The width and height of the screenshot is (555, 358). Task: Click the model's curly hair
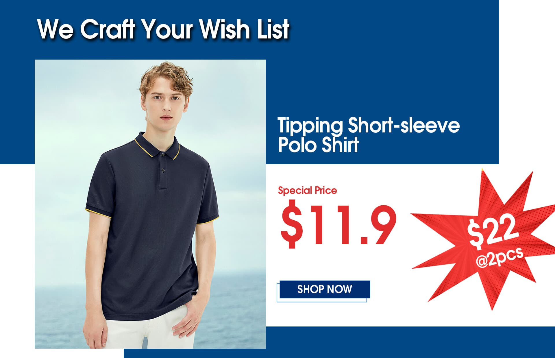[x=166, y=77]
